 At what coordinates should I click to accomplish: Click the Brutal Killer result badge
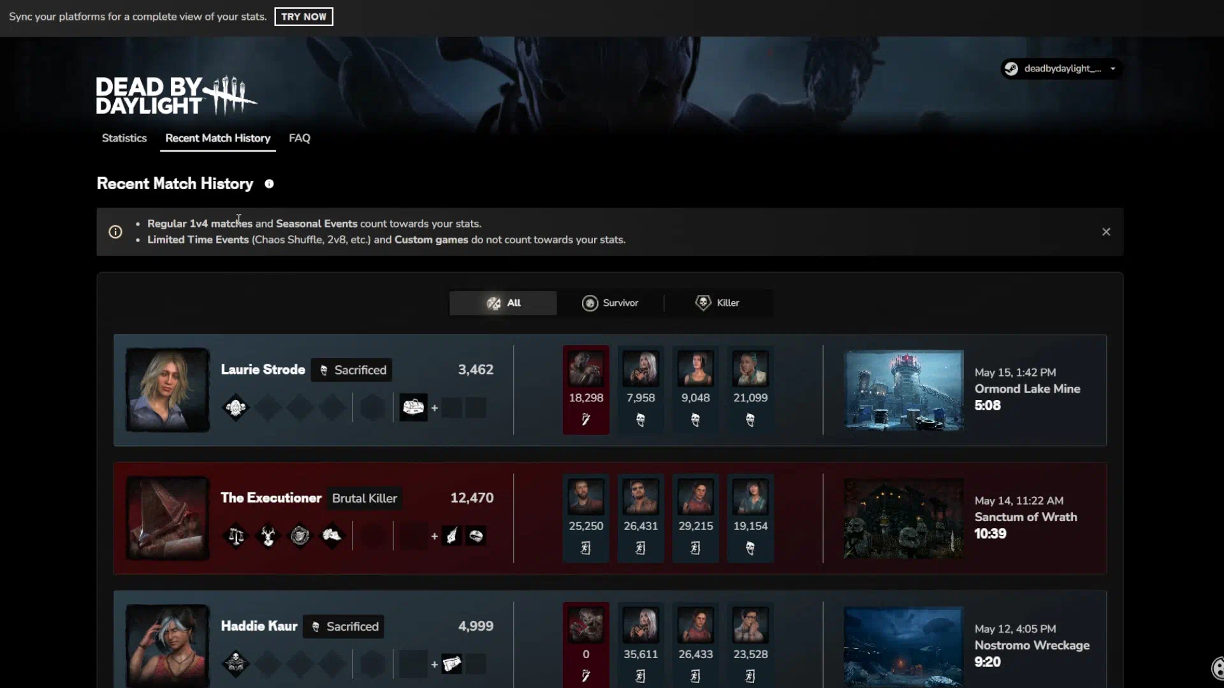(x=365, y=499)
